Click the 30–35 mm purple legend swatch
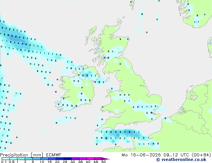212x163 pixels. (x=75, y=159)
